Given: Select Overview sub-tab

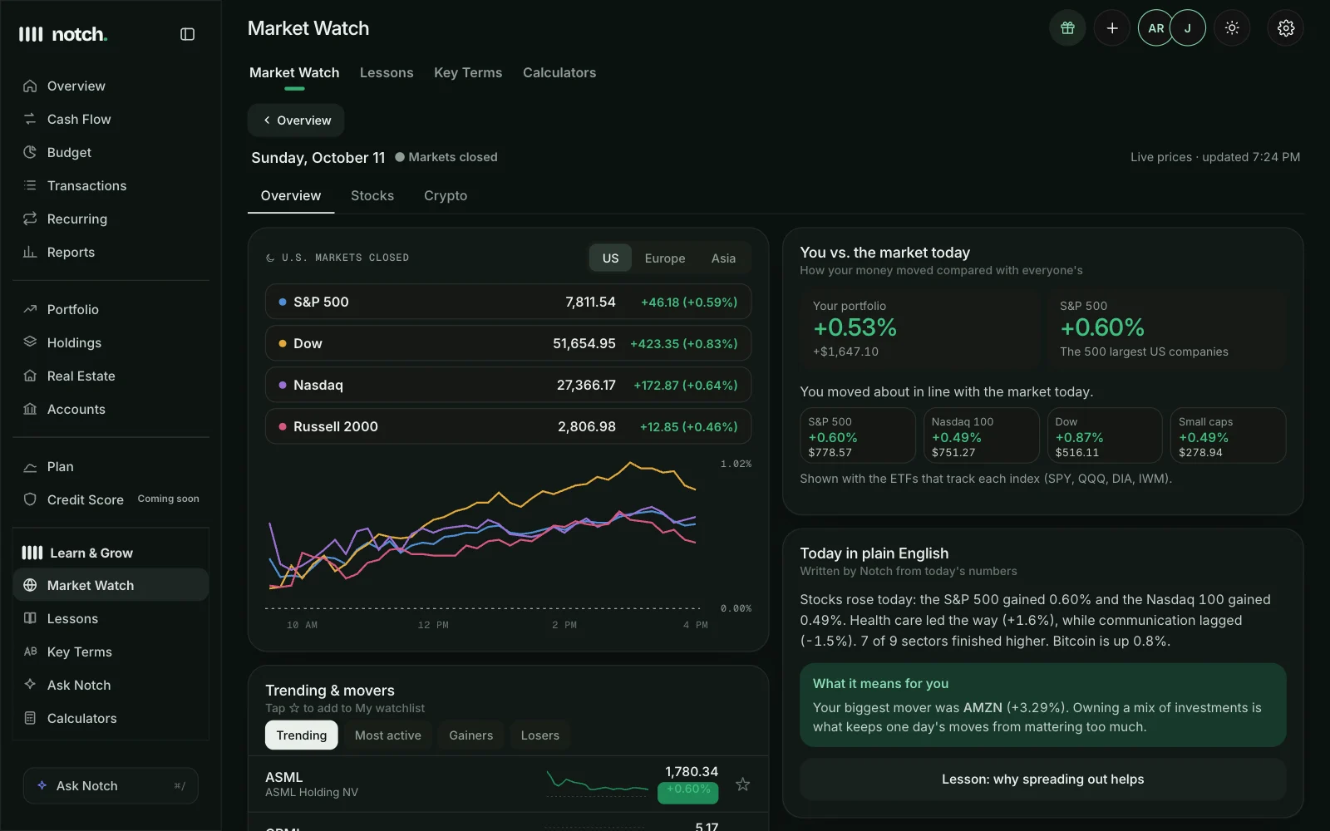Looking at the screenshot, I should [x=291, y=195].
